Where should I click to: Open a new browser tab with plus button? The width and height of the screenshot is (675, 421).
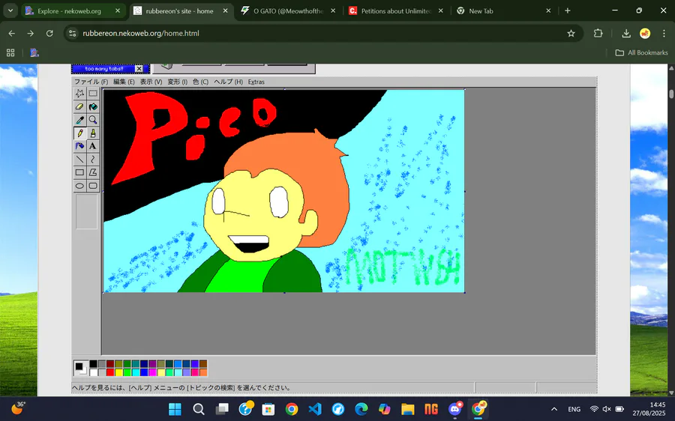(x=568, y=10)
